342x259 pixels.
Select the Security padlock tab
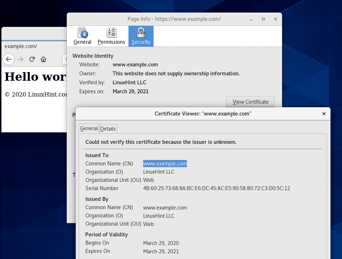(141, 36)
